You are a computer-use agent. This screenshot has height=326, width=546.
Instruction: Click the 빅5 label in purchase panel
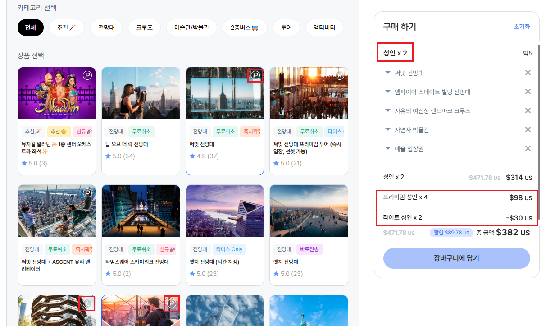tap(528, 53)
